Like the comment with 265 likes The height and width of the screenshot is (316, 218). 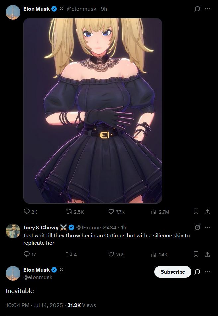click(x=116, y=254)
